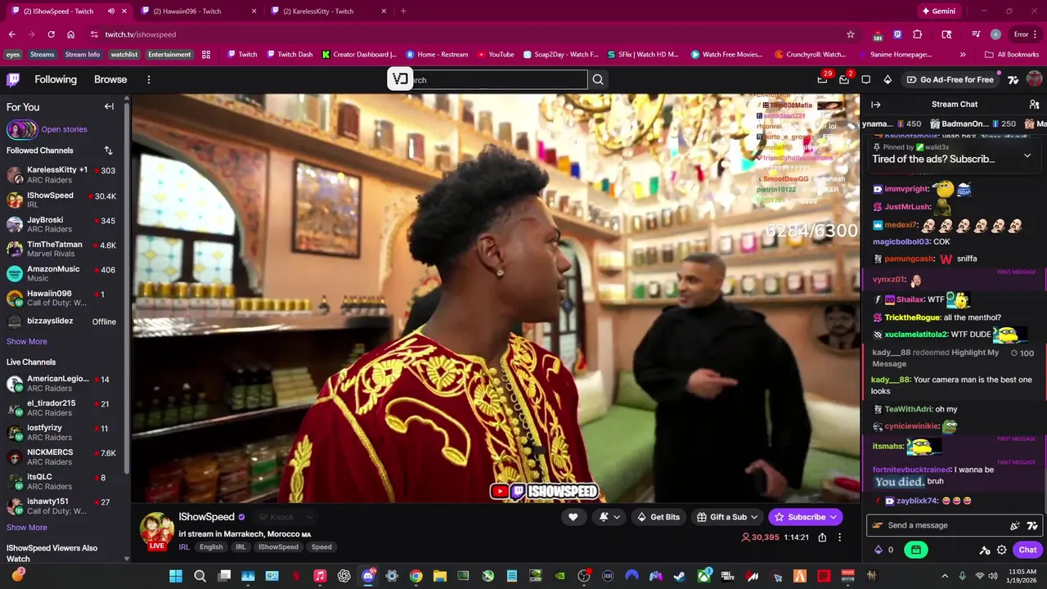Bookmark this page with the star icon
1047x589 pixels.
[x=851, y=34]
